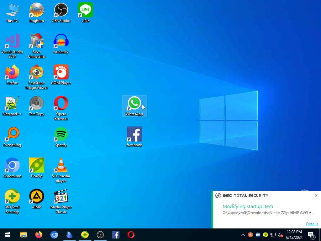
Task: Select the OBS Studio desktop shortcut
Action: tap(61, 13)
